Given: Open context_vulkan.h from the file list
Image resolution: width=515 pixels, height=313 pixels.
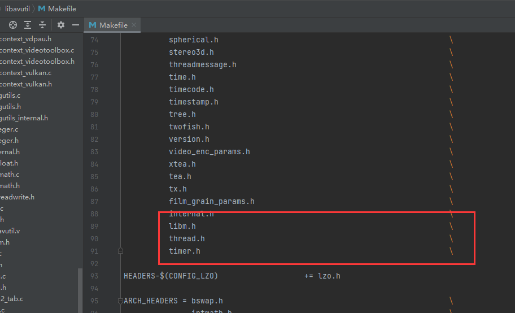Looking at the screenshot, I should [26, 84].
